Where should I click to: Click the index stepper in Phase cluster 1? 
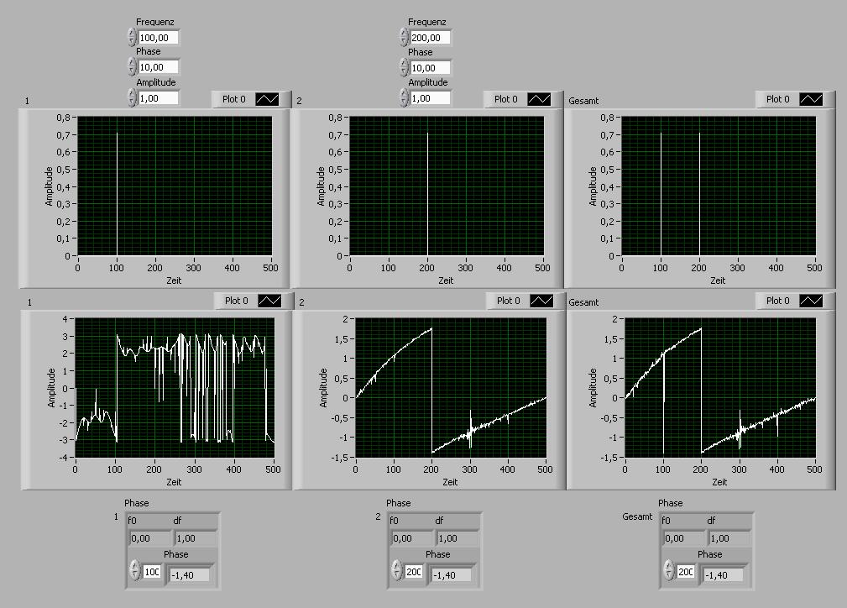135,571
